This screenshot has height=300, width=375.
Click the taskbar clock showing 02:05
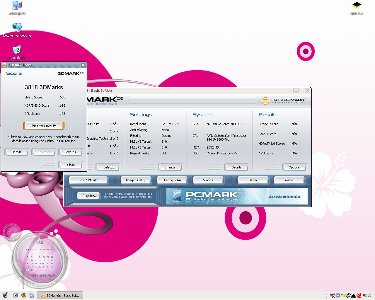(x=367, y=295)
